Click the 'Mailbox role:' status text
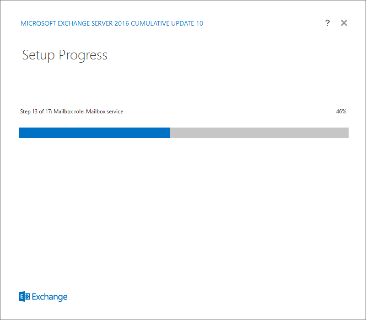 tap(69, 112)
